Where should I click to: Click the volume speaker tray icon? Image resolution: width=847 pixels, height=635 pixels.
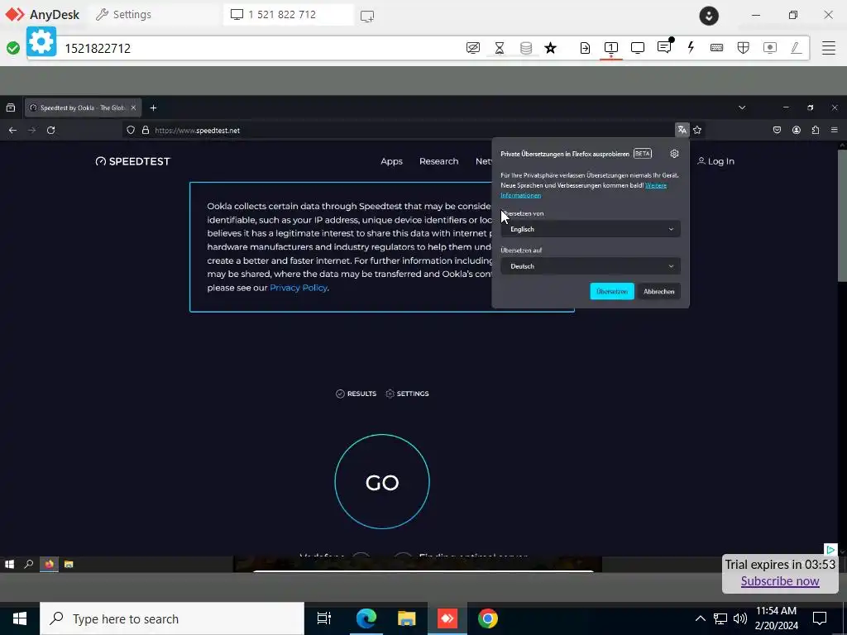[740, 618]
